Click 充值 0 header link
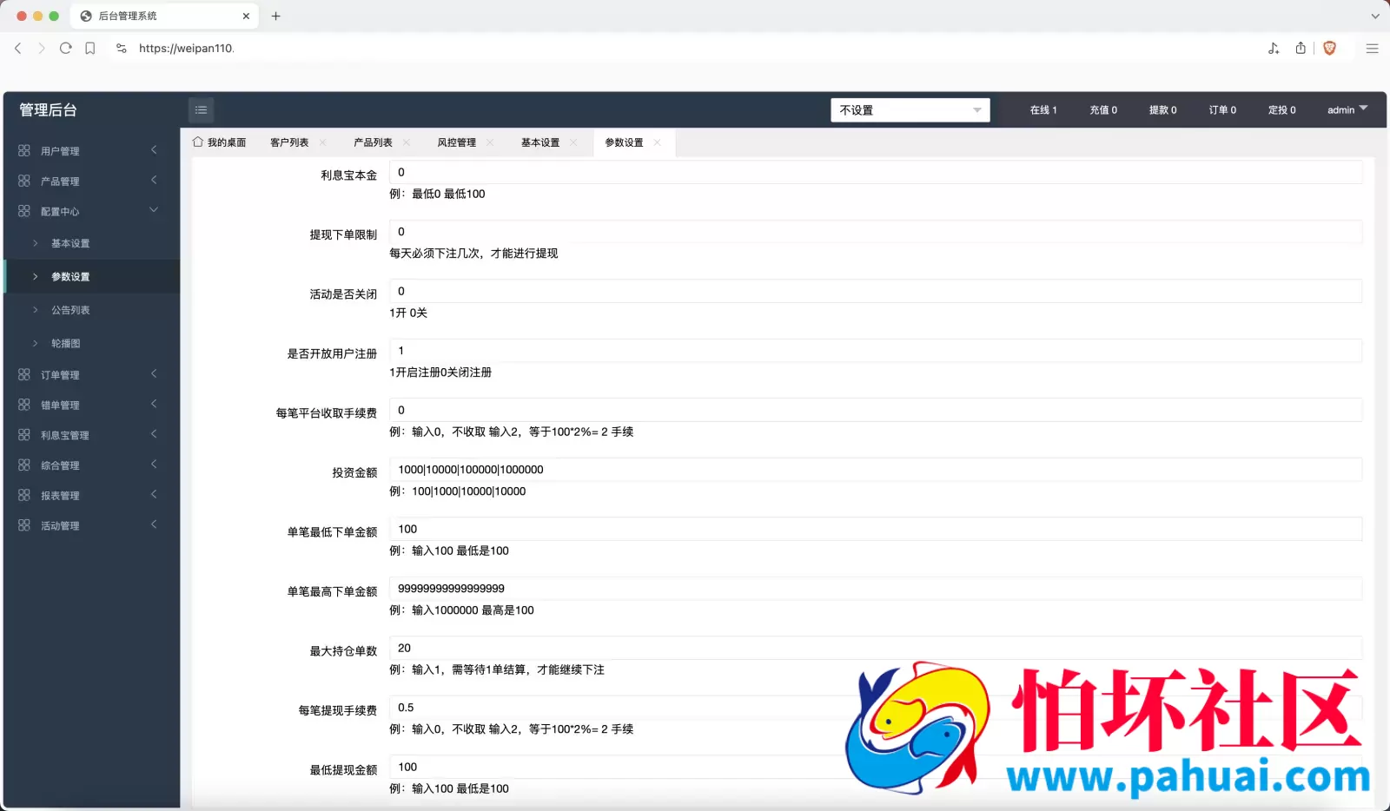This screenshot has width=1390, height=811. [x=1103, y=110]
